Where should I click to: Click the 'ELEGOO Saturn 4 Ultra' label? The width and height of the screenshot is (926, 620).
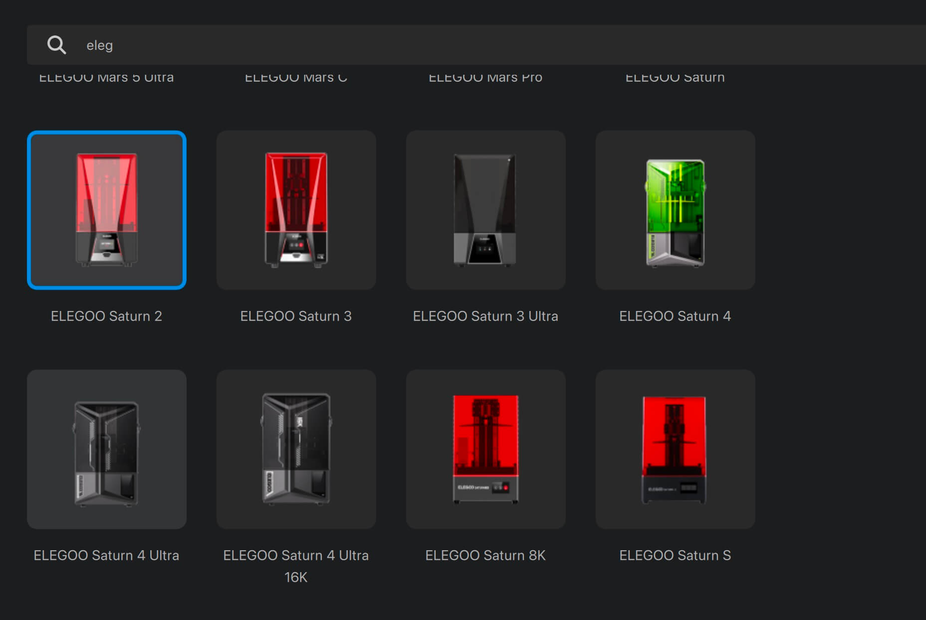coord(107,555)
